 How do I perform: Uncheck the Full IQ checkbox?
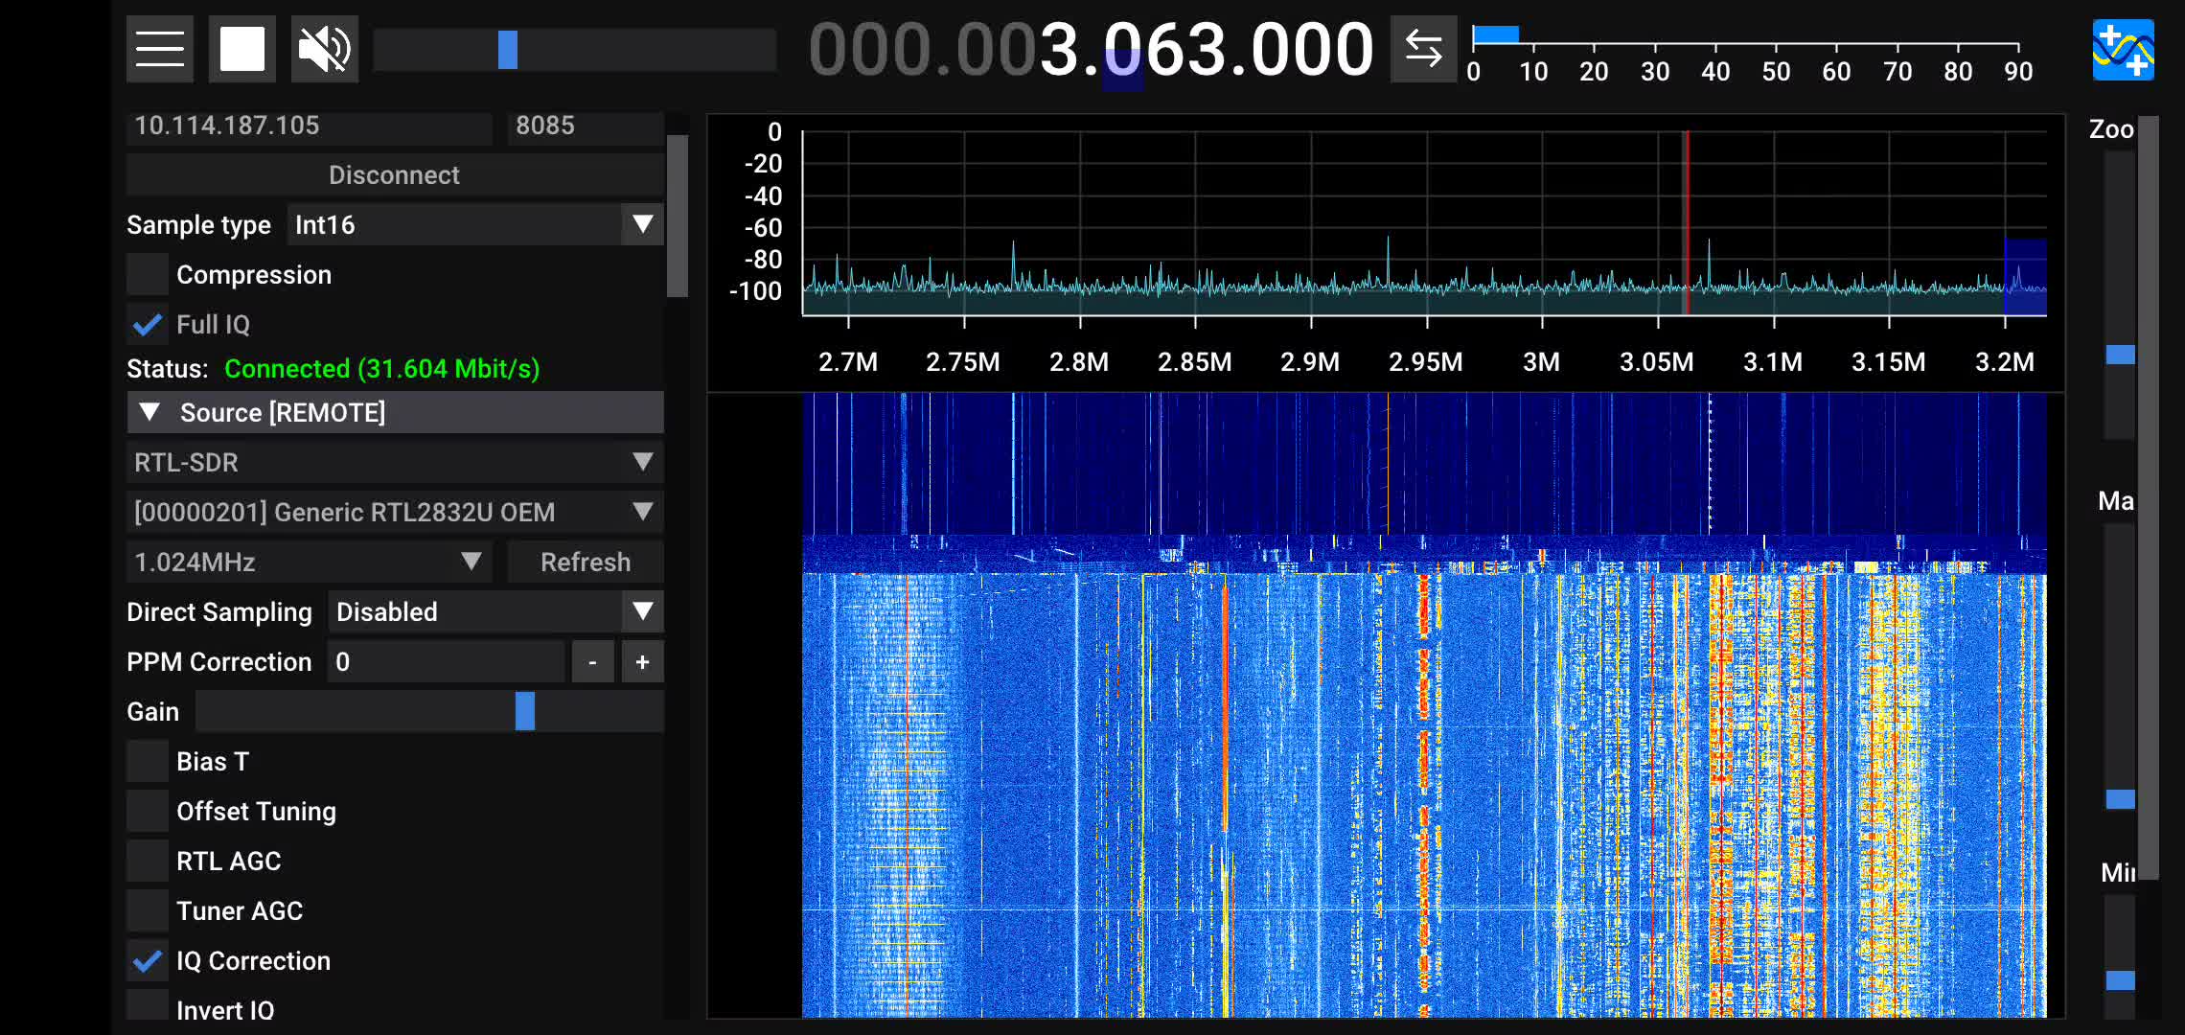148,325
